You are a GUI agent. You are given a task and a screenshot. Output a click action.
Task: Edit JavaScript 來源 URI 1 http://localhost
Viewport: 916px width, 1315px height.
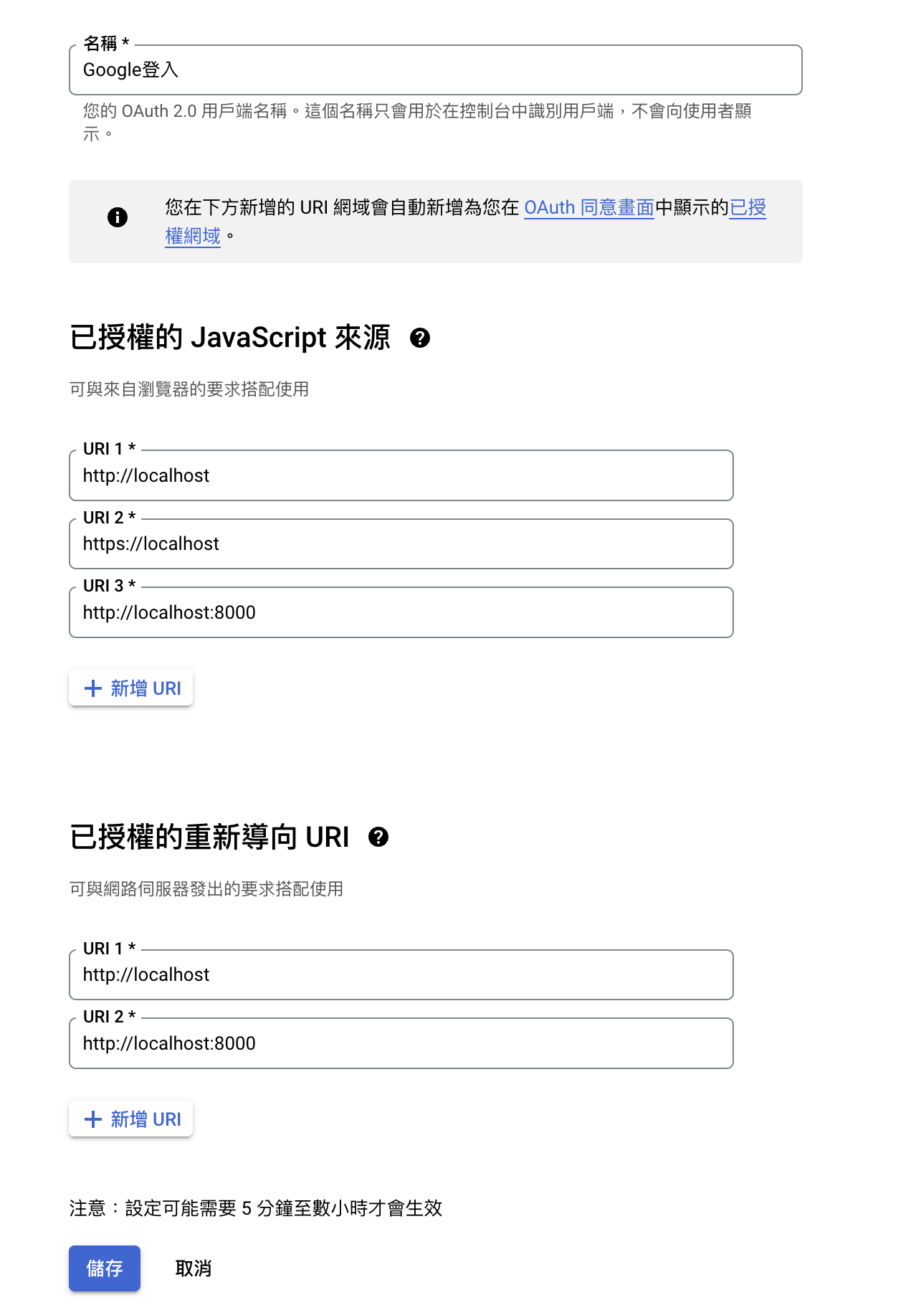tap(401, 475)
